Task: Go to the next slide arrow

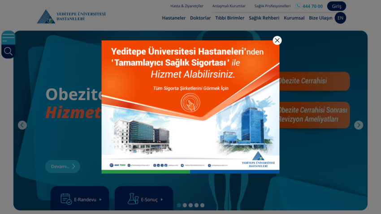Action: [359, 125]
